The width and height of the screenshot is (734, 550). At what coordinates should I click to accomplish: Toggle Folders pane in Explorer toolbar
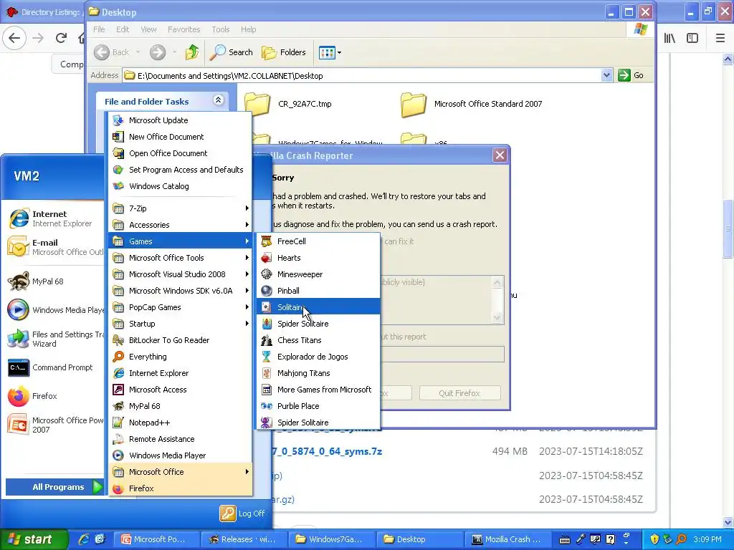pos(284,52)
